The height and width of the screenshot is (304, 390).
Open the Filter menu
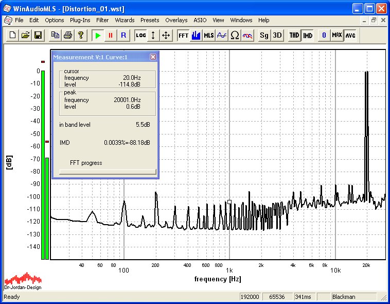click(102, 20)
